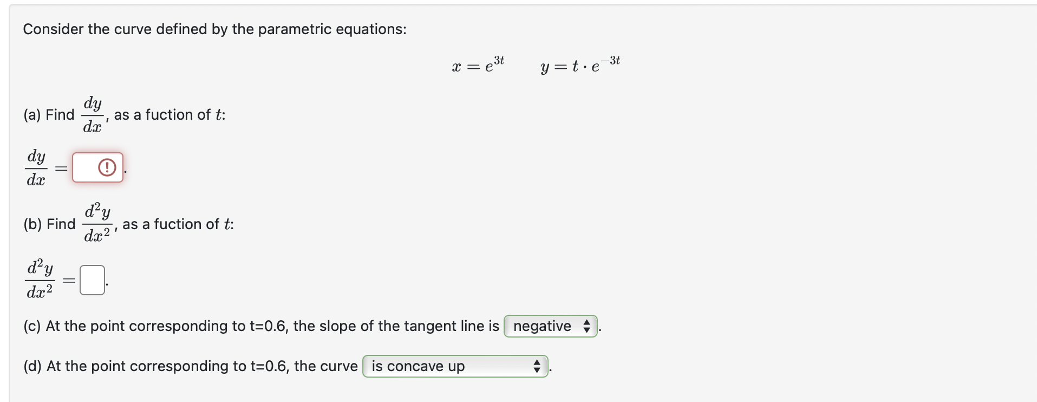Click the red exclamation warning icon

tap(107, 167)
